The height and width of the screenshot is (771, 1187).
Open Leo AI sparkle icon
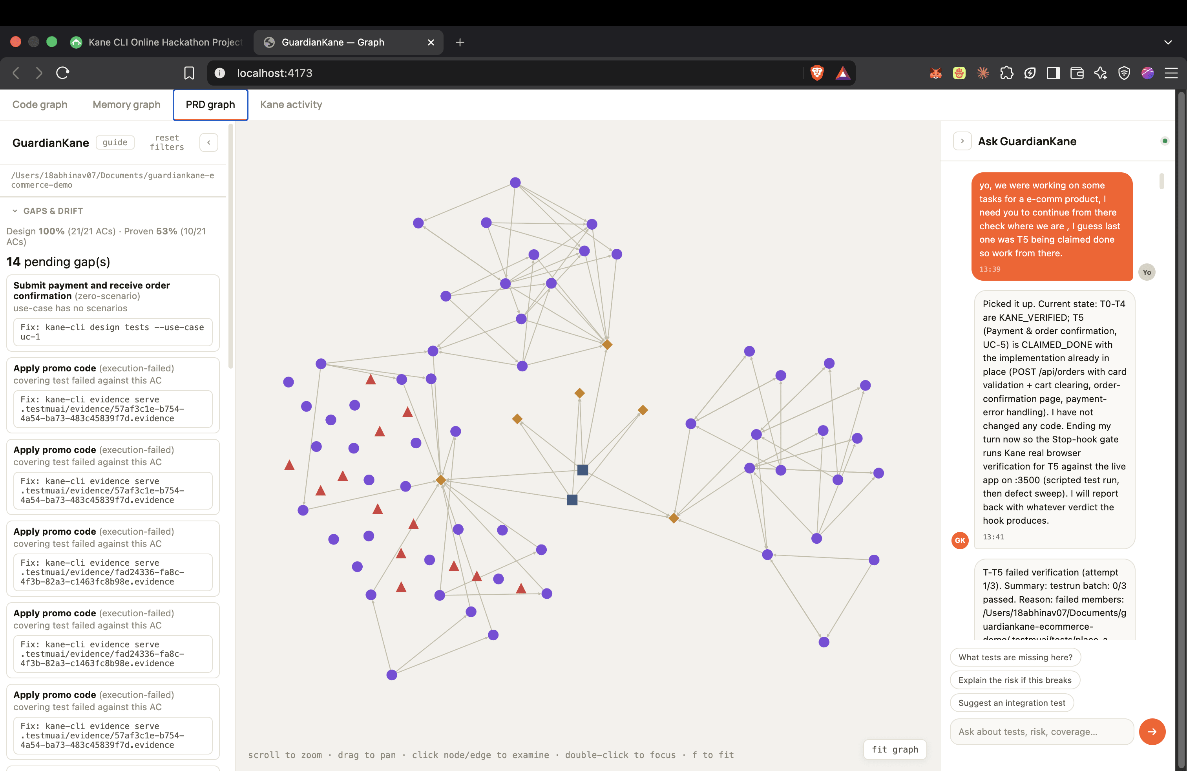(1100, 73)
